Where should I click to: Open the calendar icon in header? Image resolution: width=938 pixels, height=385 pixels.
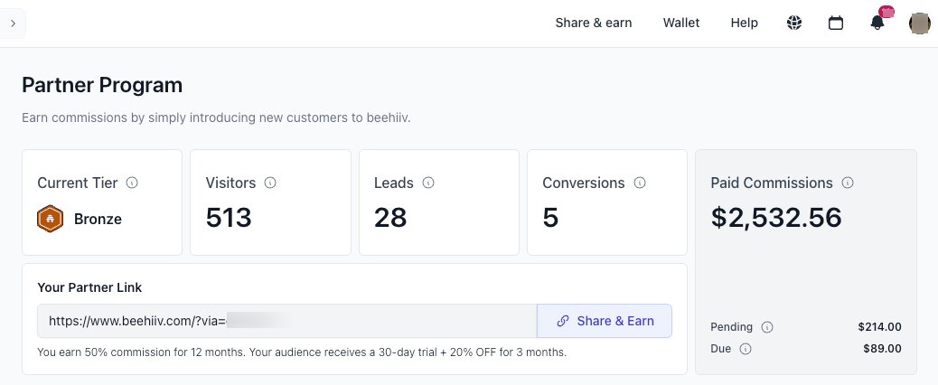point(836,23)
